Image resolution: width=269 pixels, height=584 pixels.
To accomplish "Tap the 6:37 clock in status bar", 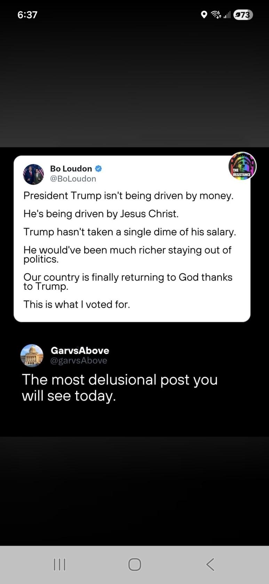I will tap(27, 15).
